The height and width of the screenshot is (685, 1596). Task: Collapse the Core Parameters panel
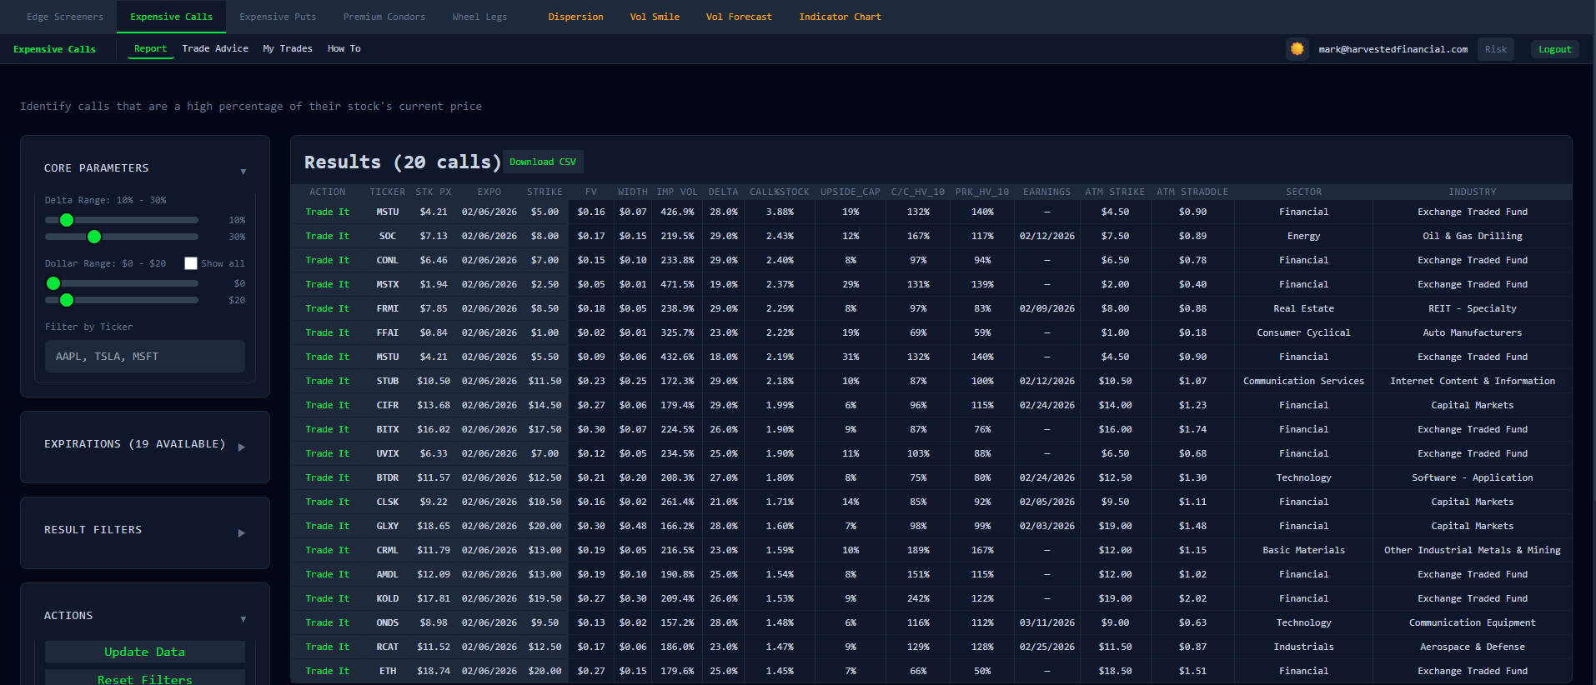click(243, 172)
